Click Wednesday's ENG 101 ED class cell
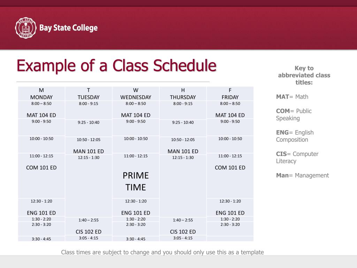 tap(136, 213)
